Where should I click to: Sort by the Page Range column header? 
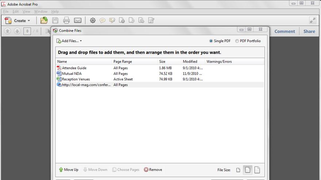click(x=135, y=61)
